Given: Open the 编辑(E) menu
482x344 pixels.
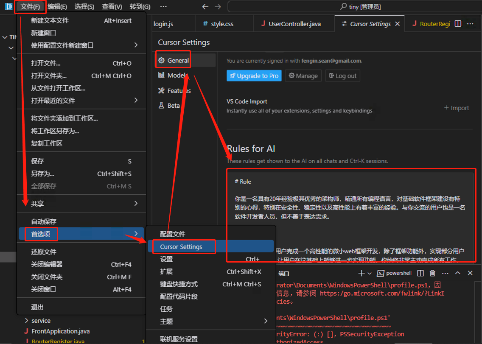Looking at the screenshot, I should [x=57, y=6].
